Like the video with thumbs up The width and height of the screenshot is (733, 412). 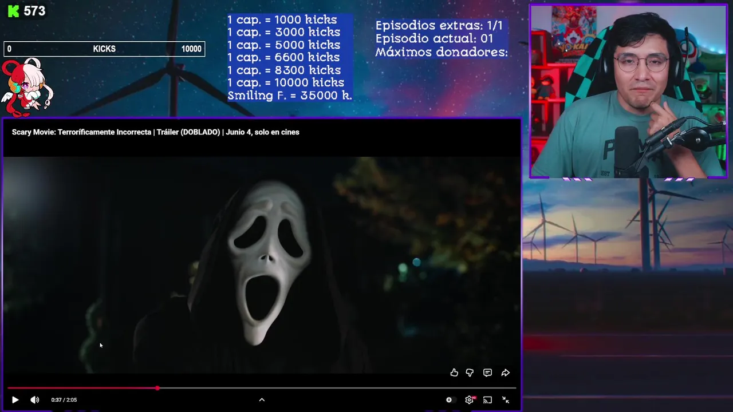pos(454,373)
